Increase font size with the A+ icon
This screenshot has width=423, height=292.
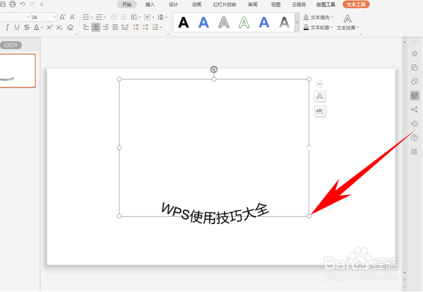tap(62, 18)
